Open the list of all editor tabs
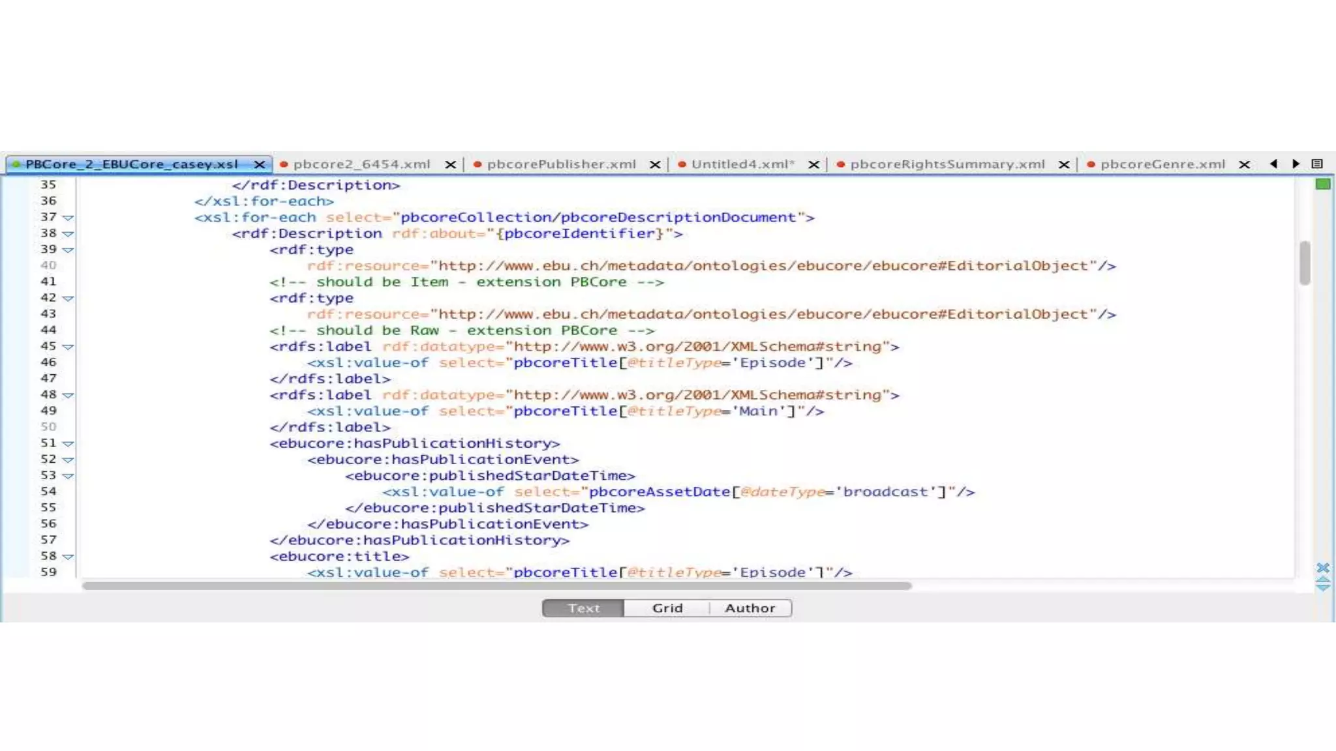Viewport: 1336px width, 751px height. (1316, 164)
